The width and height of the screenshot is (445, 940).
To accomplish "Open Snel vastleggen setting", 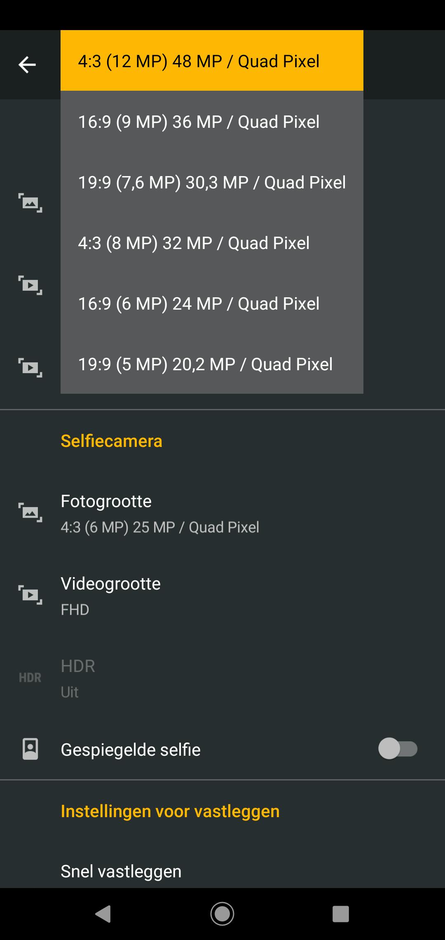I will click(x=222, y=871).
